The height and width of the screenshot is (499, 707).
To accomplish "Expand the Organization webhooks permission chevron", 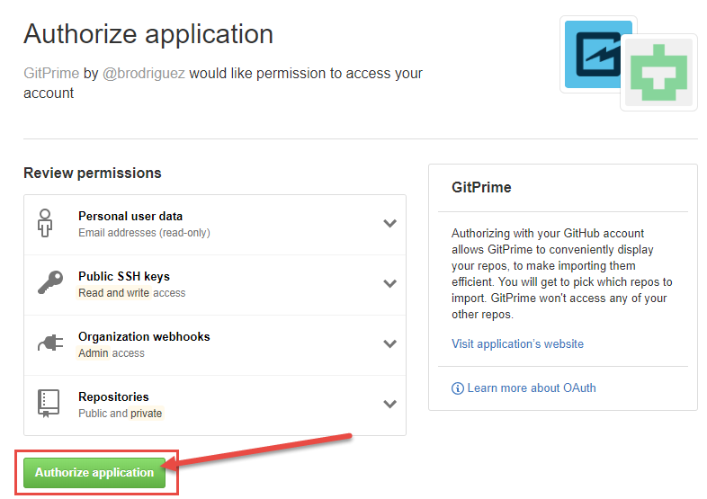I will (389, 343).
